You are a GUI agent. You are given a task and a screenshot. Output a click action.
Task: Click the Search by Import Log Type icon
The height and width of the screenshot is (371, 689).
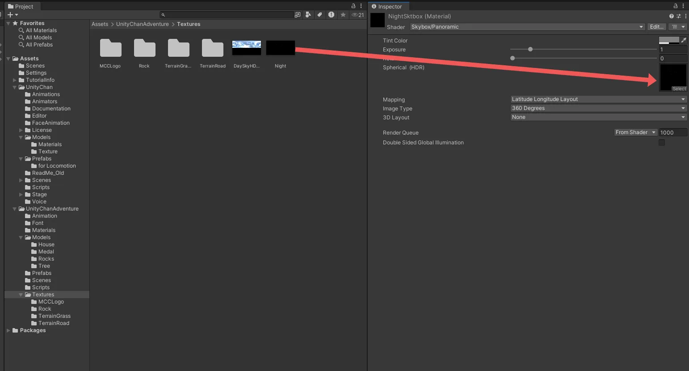331,15
